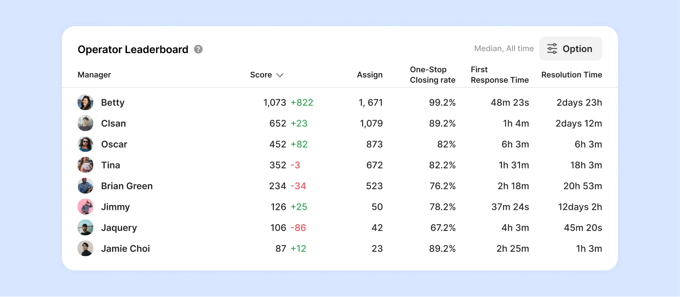680x297 pixels.
Task: Click the Resolution Time column header
Action: click(571, 75)
